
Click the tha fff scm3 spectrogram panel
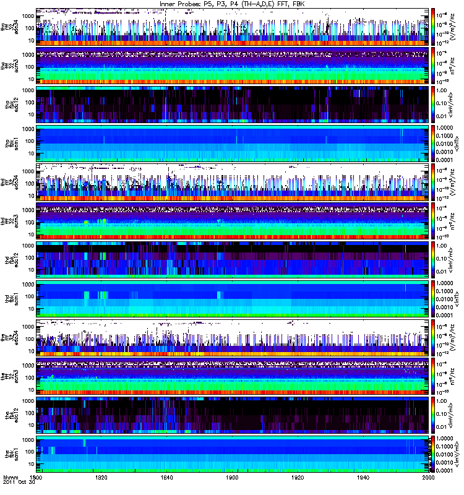coord(233,66)
